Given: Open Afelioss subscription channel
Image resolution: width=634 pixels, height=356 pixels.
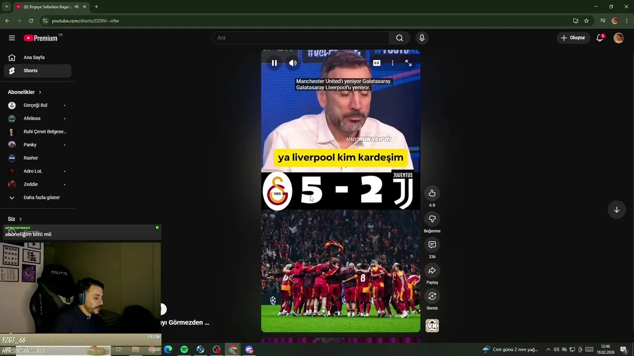Looking at the screenshot, I should coord(38,119).
